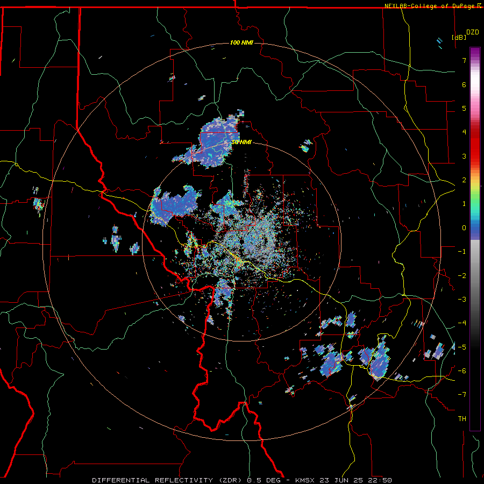
Task: Click the -3 tick on color scale
Action: click(x=462, y=300)
